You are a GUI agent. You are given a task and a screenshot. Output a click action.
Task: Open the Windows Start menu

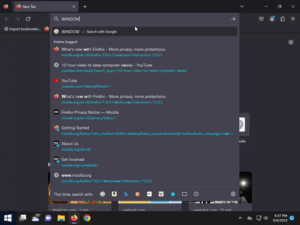click(x=8, y=218)
